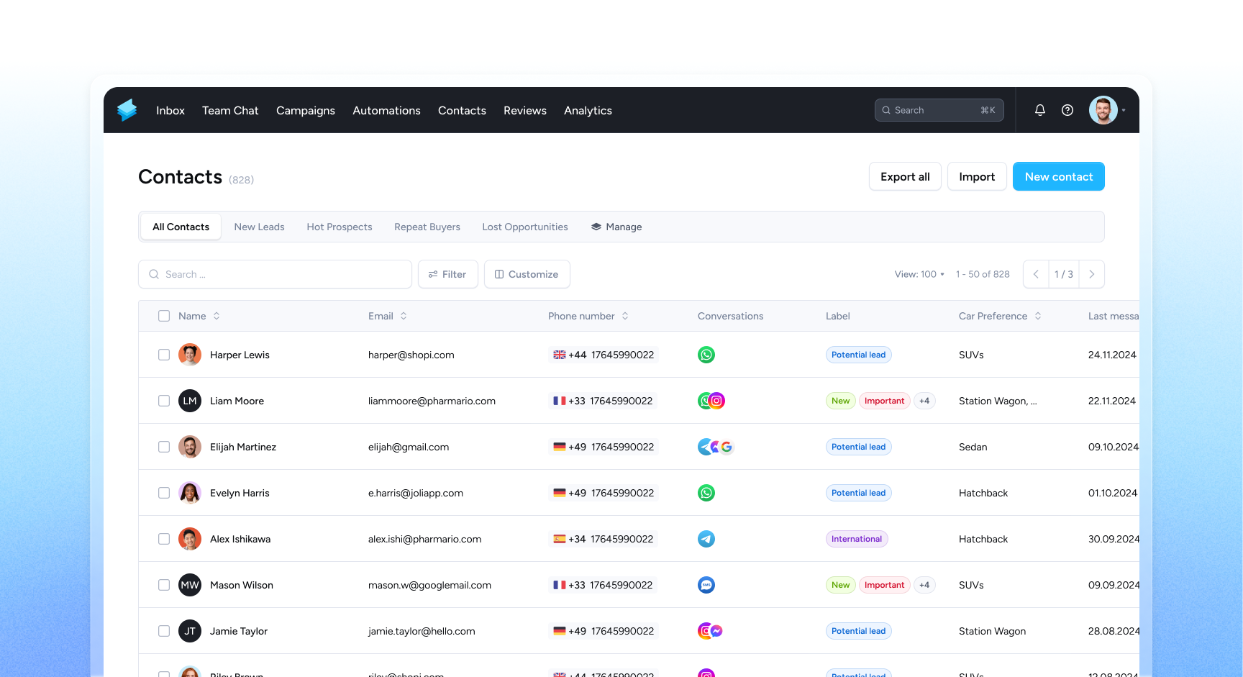This screenshot has height=677, width=1243.
Task: Open Campaigns in the top navigation
Action: 306,110
